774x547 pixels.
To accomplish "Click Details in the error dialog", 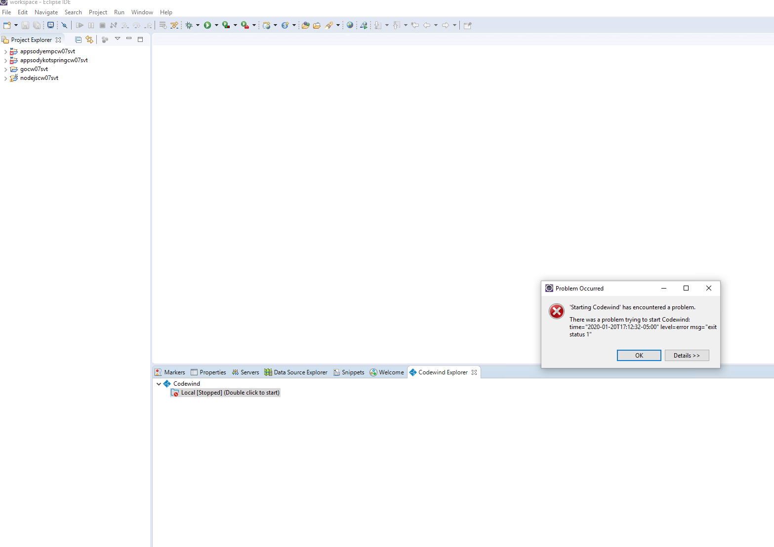I will 687,355.
